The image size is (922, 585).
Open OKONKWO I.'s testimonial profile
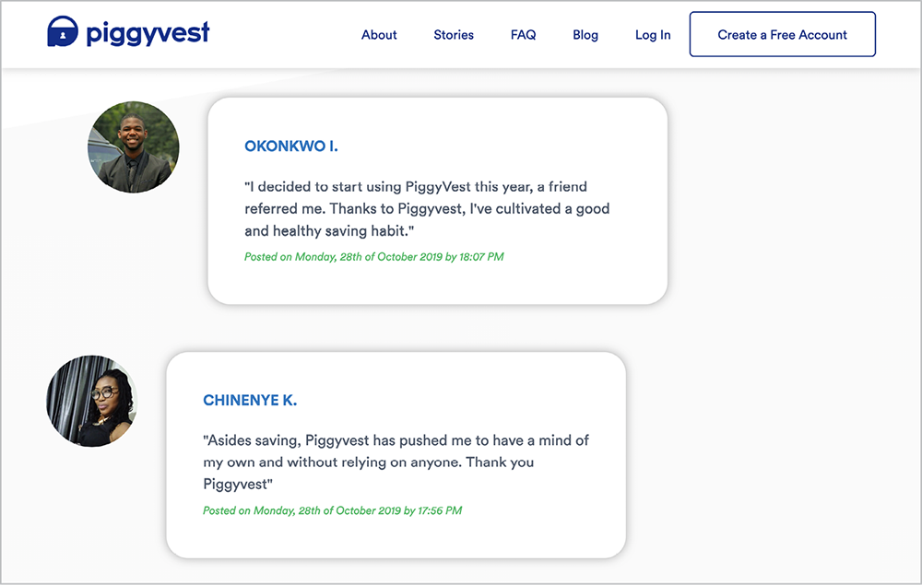point(291,146)
